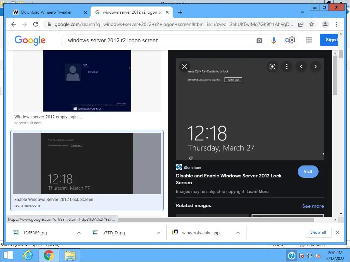The width and height of the screenshot is (350, 262).
Task: Open the taskbar clock showing 2:50 PM
Action: tap(335, 256)
